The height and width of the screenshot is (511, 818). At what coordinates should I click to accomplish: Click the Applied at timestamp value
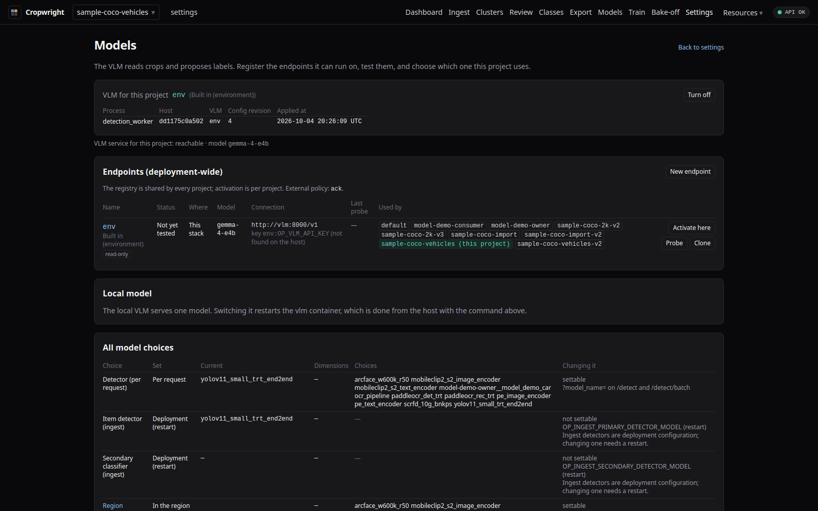320,122
